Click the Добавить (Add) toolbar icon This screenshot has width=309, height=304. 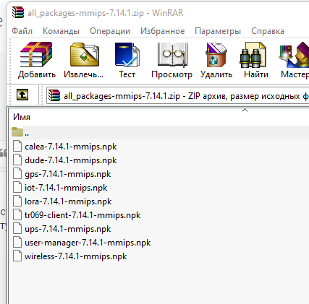coord(36,55)
